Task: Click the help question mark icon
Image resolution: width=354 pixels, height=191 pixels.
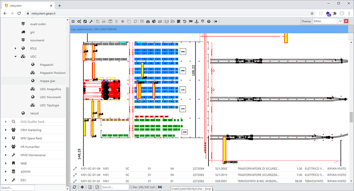Action: pos(209,21)
